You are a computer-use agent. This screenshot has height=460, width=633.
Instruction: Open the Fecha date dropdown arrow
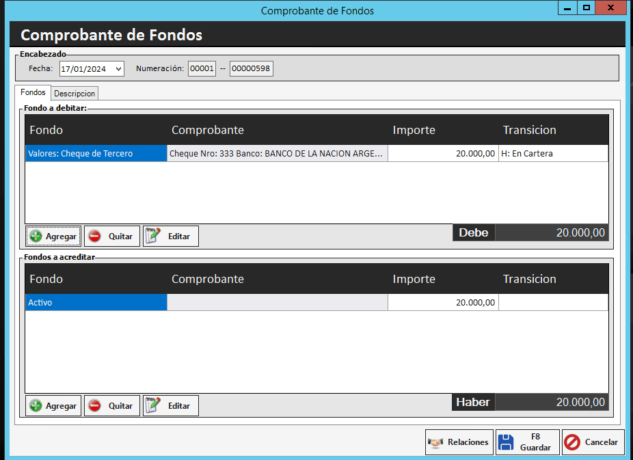(118, 69)
